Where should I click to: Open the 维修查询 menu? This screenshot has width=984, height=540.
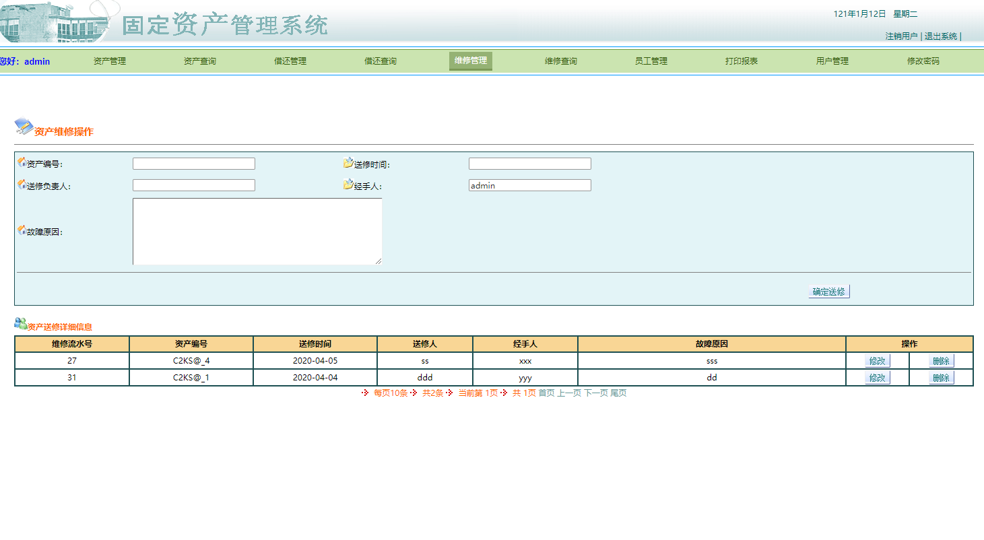(560, 61)
